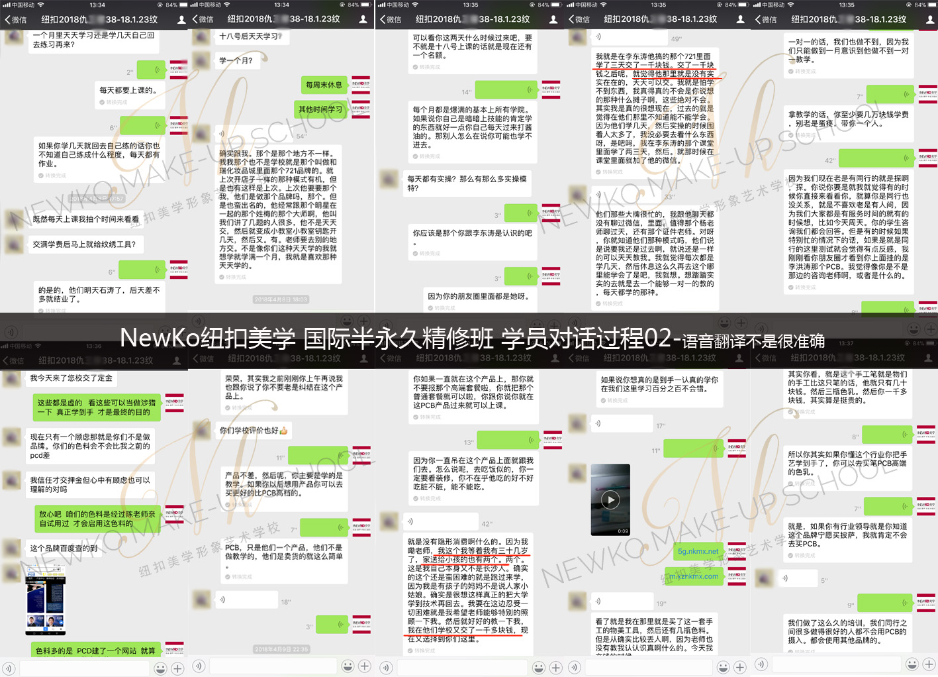Viewport: 938px width, 677px height.
Task: Tap green bubble '这些都是虚的'
Action: 97,407
